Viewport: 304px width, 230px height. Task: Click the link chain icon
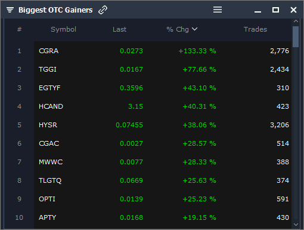pos(103,10)
